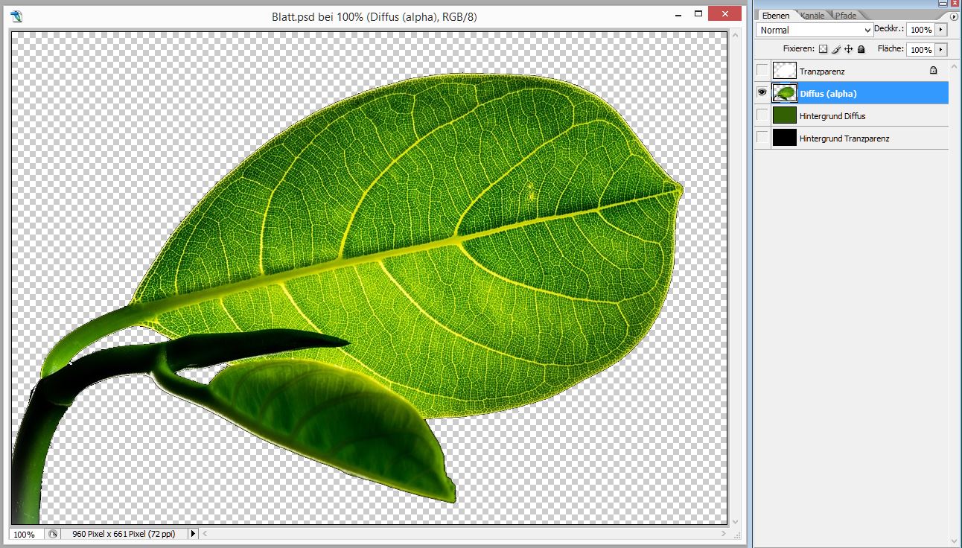Maximize the Blatt.psd document window

698,15
